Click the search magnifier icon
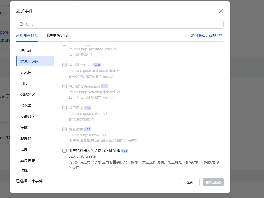The height and width of the screenshot is (198, 264). click(x=21, y=24)
